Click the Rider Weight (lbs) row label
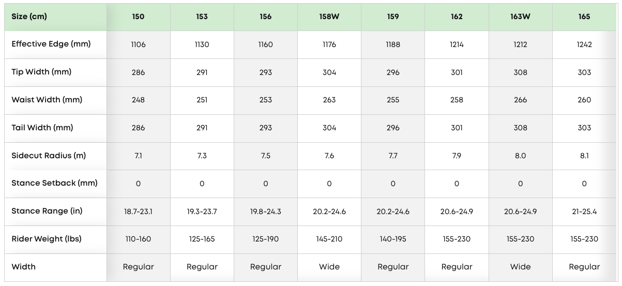This screenshot has width=622, height=286. pyautogui.click(x=47, y=239)
